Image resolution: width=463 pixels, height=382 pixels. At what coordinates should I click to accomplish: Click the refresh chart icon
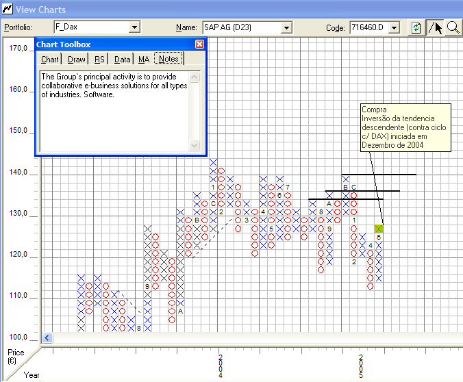(x=416, y=27)
